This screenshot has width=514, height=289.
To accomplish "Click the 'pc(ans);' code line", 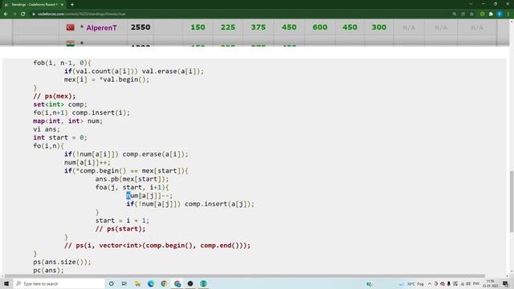I will pos(48,270).
